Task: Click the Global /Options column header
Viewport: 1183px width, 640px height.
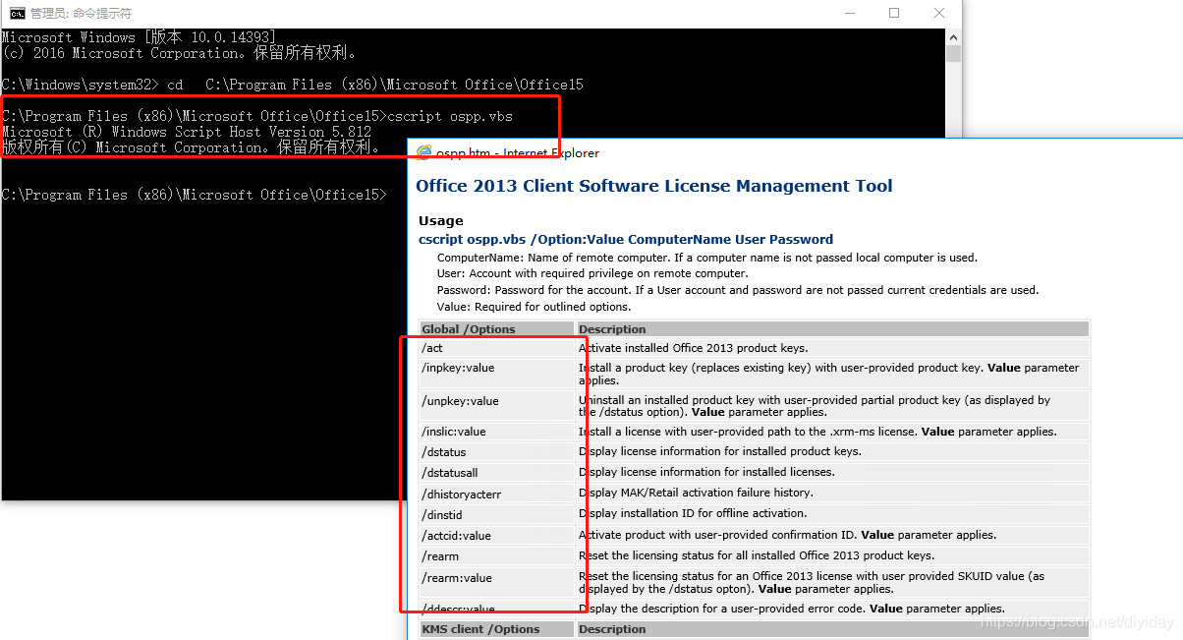Action: [x=496, y=329]
